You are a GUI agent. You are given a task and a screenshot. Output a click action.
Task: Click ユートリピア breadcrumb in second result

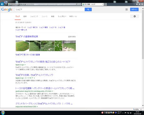click(x=29, y=78)
